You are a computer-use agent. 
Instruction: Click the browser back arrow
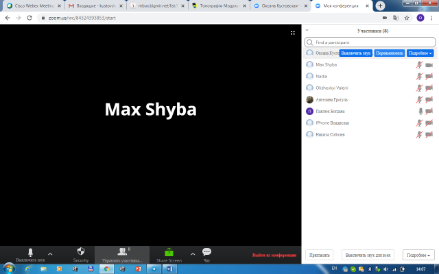[x=8, y=18]
